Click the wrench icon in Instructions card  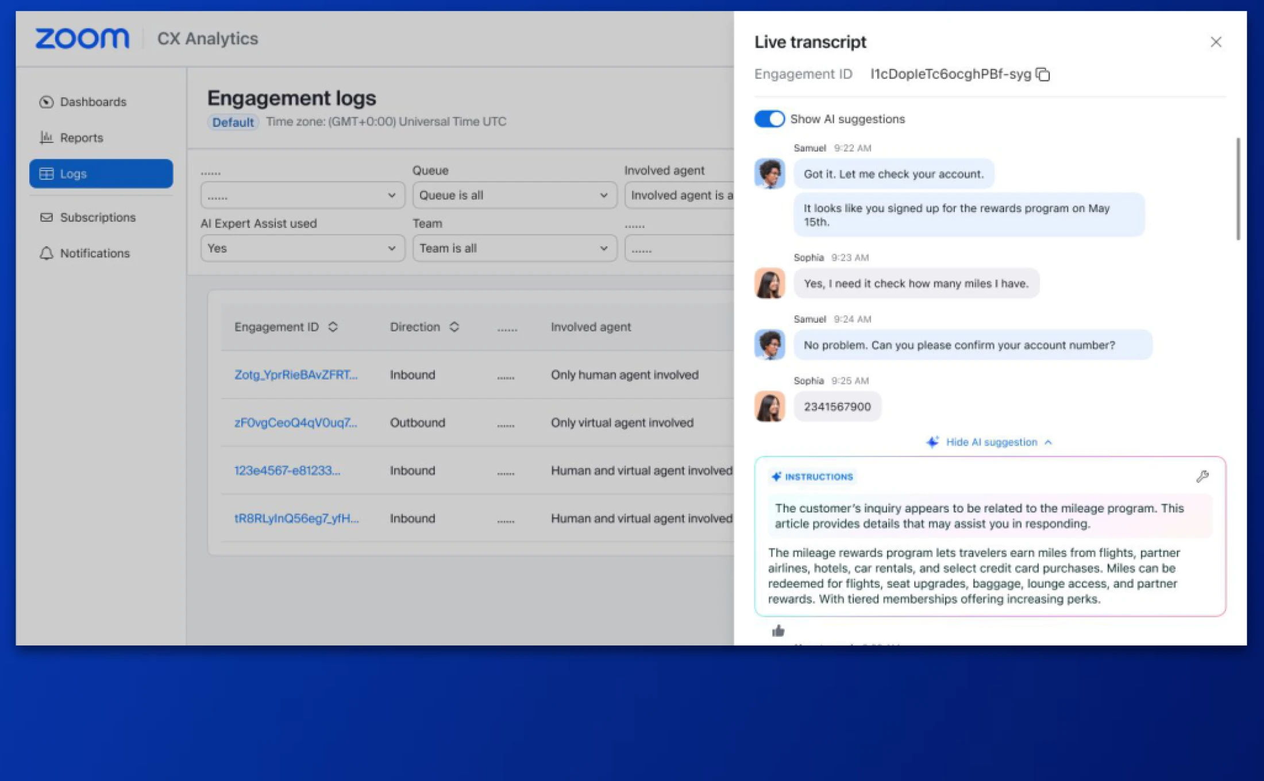pos(1202,477)
